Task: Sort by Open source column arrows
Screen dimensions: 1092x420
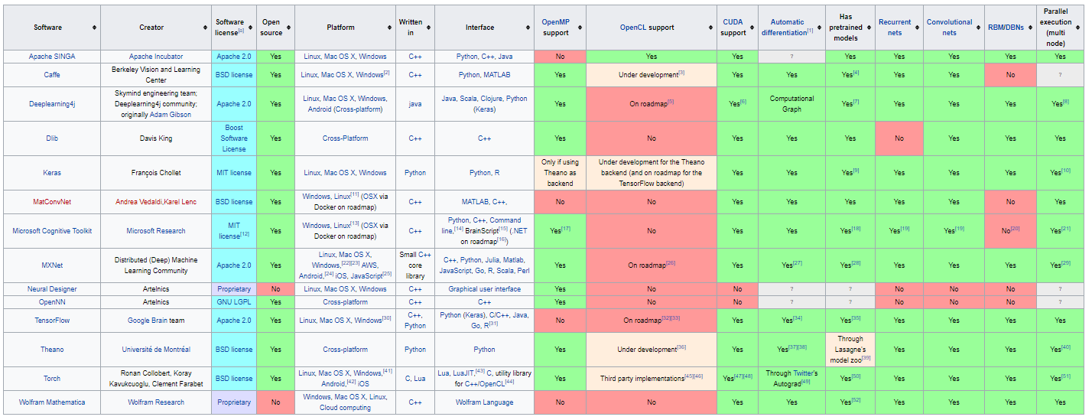Action: pyautogui.click(x=288, y=28)
